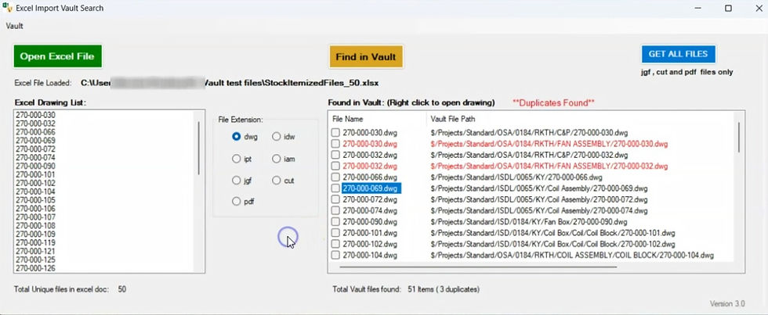Image resolution: width=768 pixels, height=315 pixels.
Task: Select 270-000-106 in Excel Drawing List
Action: point(35,209)
